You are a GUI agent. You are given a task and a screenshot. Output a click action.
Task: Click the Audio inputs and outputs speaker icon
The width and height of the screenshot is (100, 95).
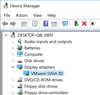(x=20, y=41)
